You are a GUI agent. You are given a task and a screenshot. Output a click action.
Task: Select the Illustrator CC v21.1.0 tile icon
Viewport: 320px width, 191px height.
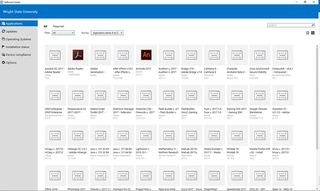pyautogui.click(x=282, y=95)
